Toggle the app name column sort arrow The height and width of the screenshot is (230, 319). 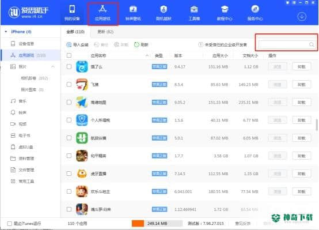tap(147, 55)
